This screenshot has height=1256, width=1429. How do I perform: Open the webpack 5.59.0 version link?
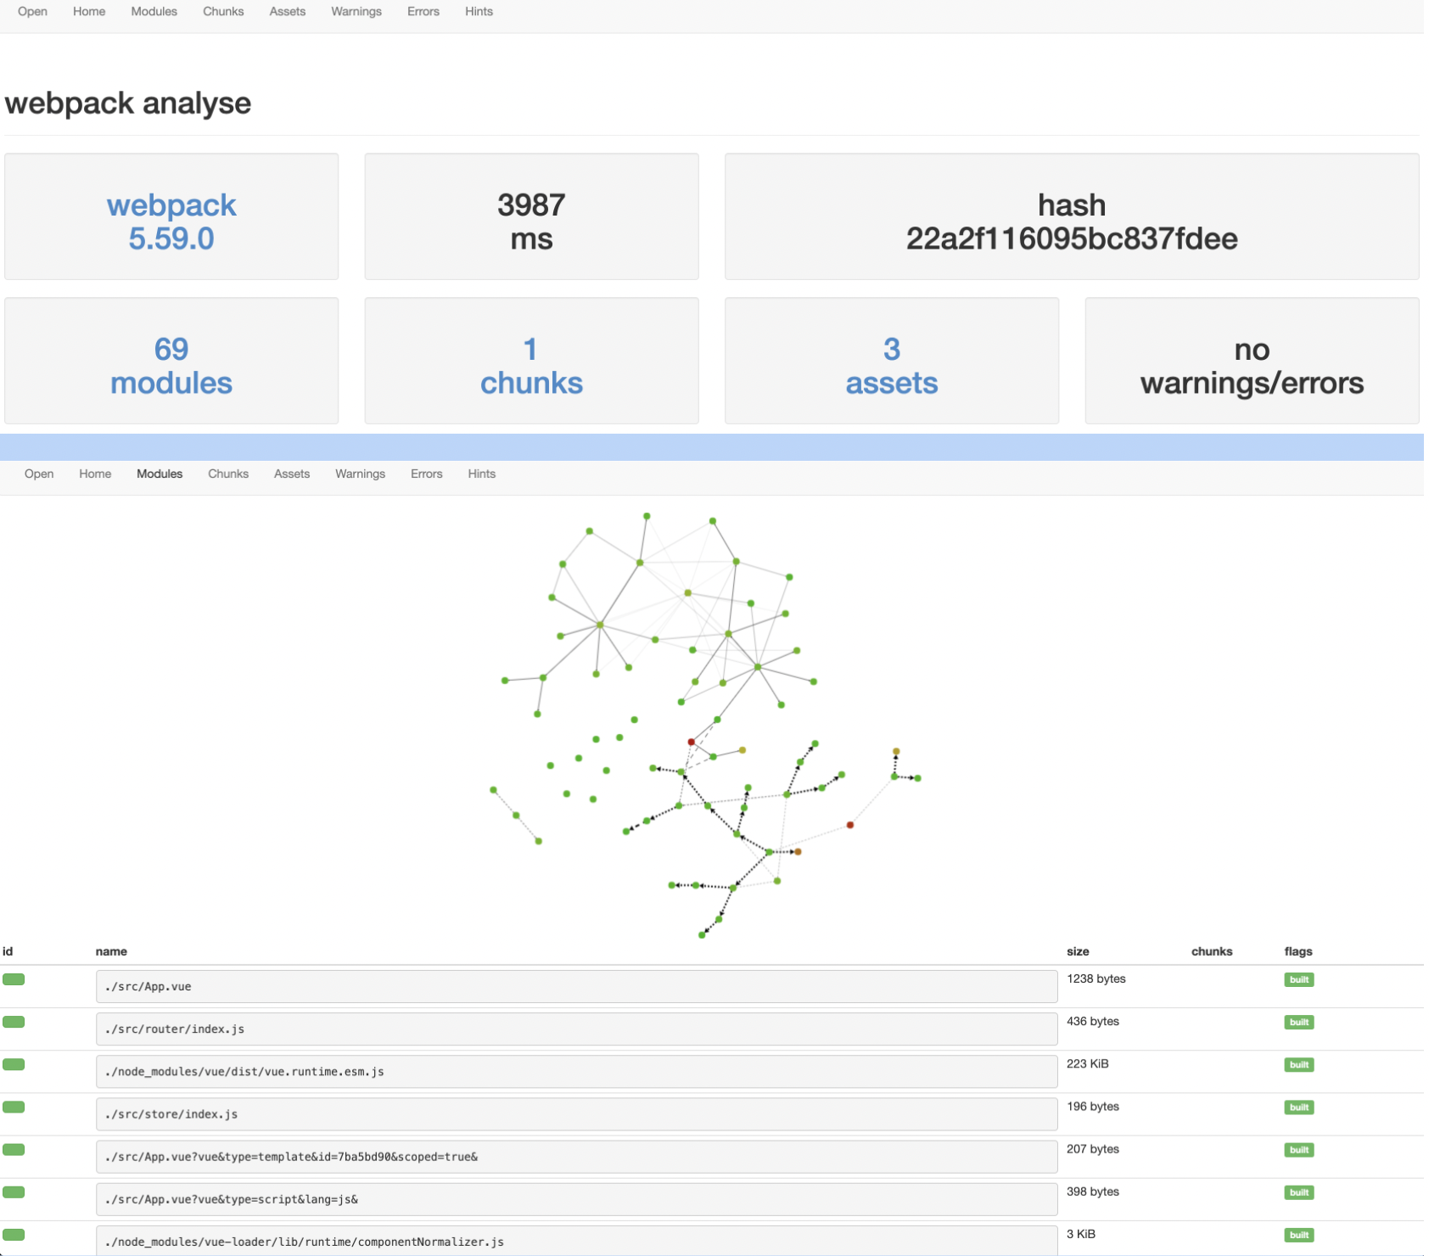[171, 221]
